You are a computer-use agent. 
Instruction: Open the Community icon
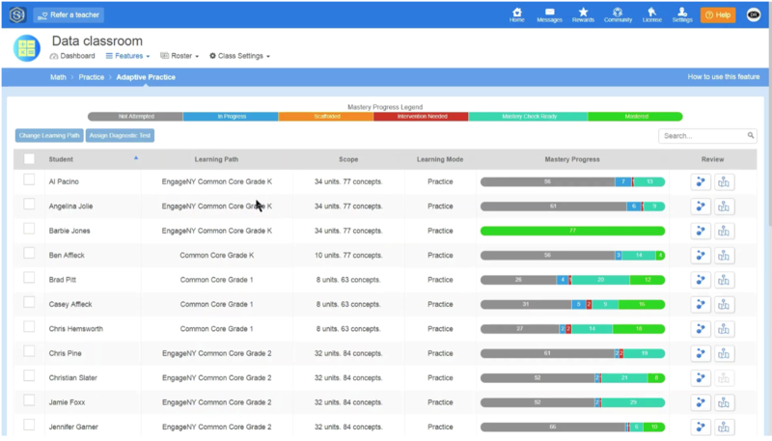[618, 14]
